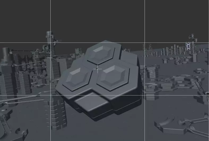The height and width of the screenshot is (141, 209).
Task: Click the 3D cursor crosshair at center
Action: tap(97, 69)
